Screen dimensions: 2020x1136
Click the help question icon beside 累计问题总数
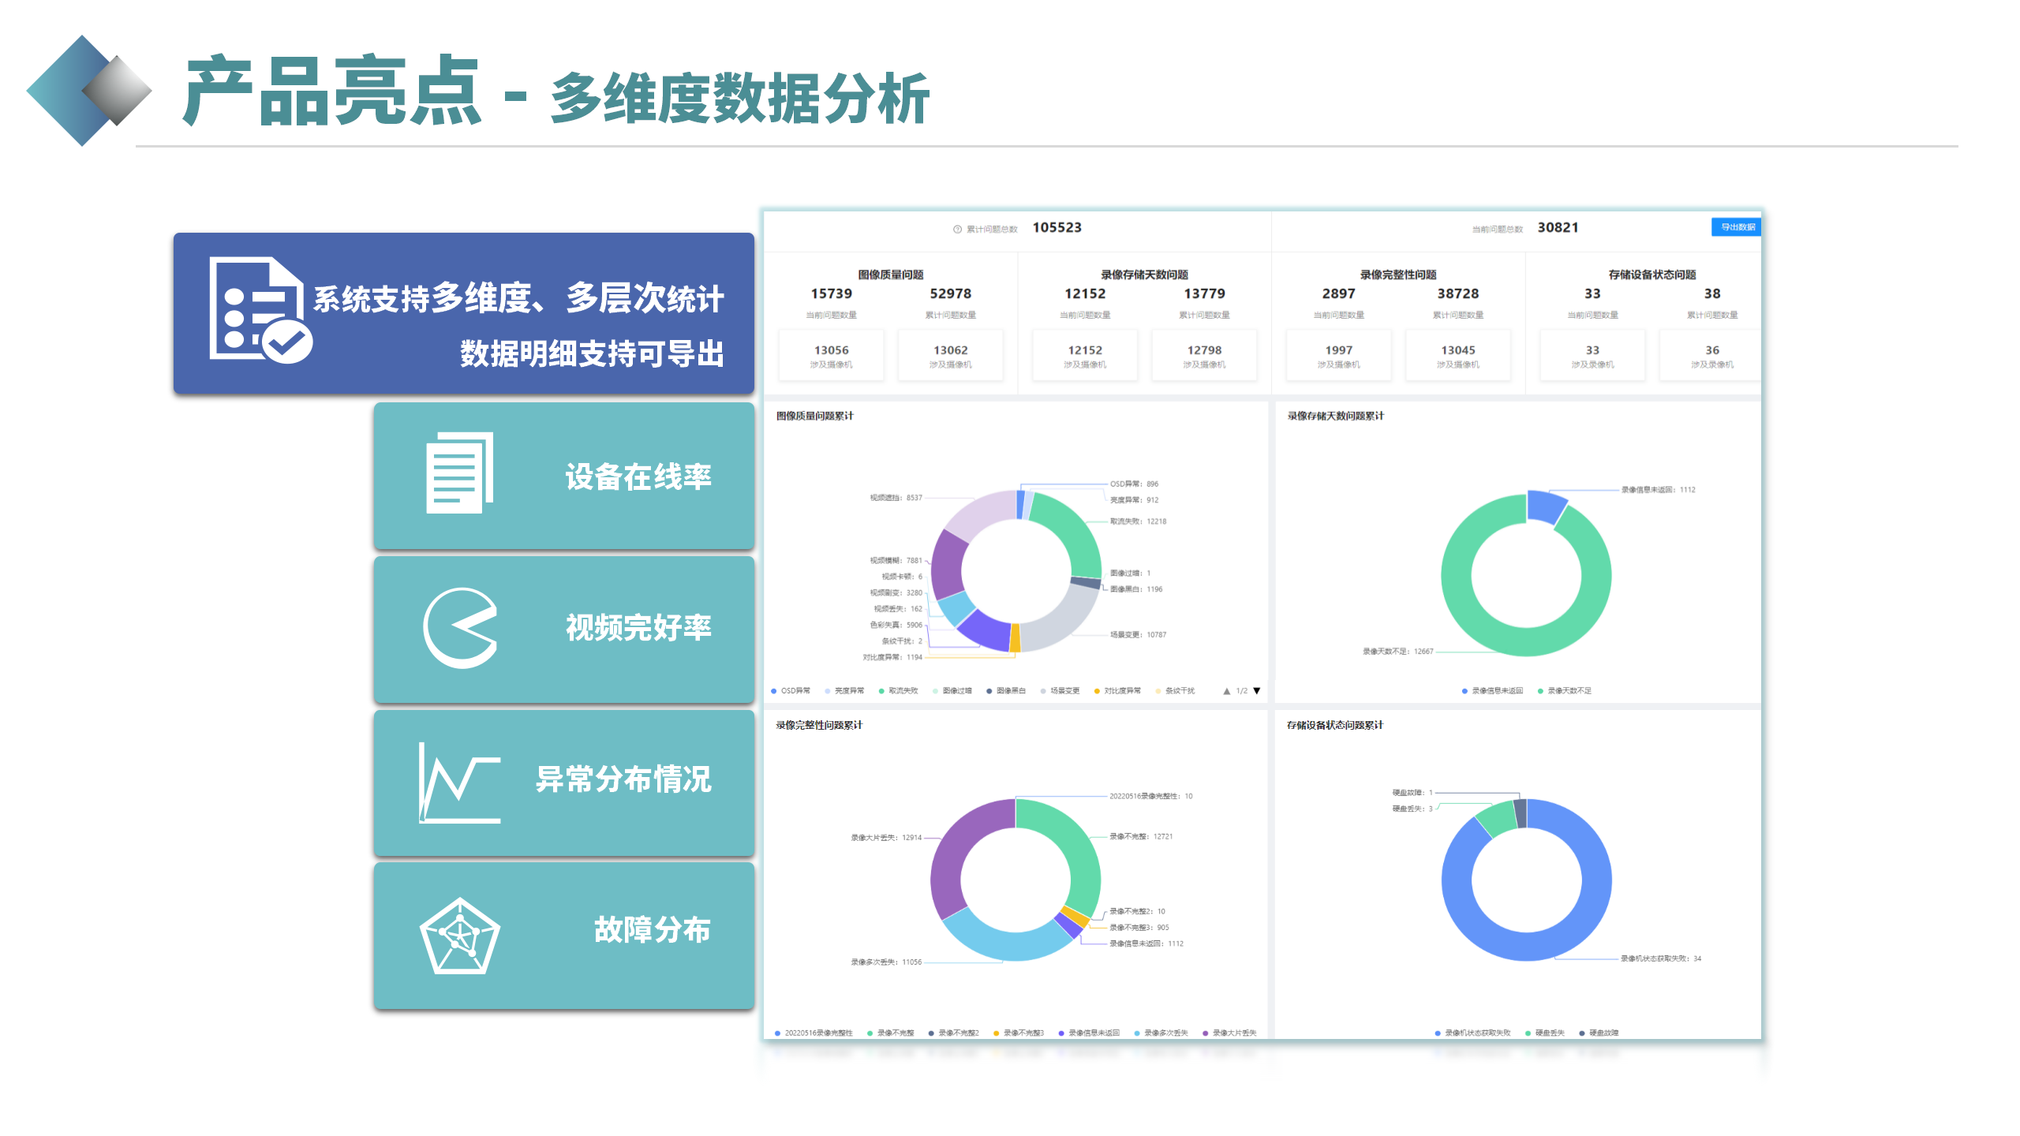pos(957,230)
